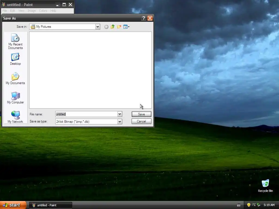
Task: Click the on-screen keyboard tray icon
Action: pos(239,205)
